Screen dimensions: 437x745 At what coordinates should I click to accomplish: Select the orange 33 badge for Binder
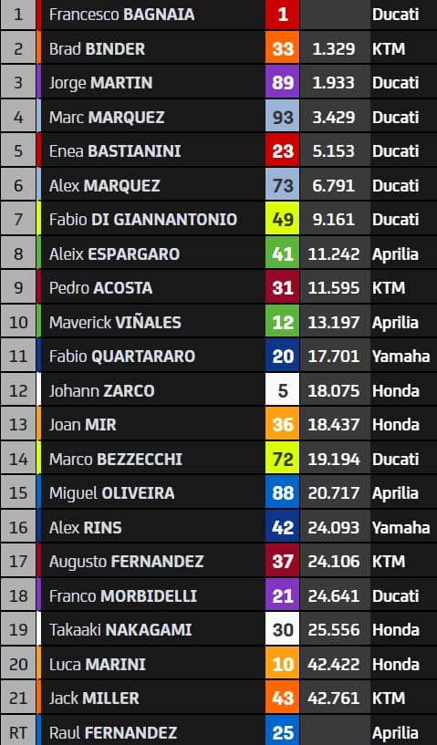[x=283, y=48]
